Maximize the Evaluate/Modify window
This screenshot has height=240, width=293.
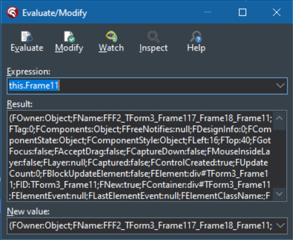tap(242, 13)
